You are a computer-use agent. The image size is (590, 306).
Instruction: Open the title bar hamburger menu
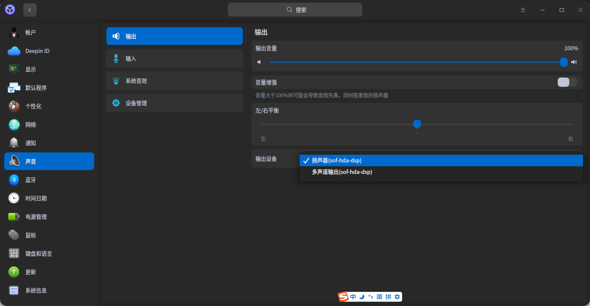click(x=523, y=10)
